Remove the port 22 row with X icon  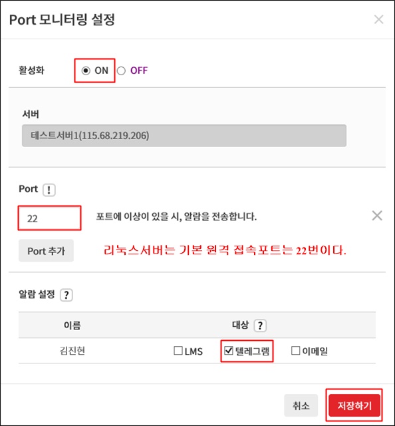tap(377, 216)
